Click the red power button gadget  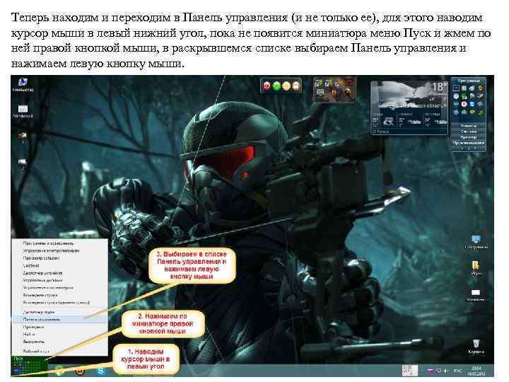click(267, 86)
